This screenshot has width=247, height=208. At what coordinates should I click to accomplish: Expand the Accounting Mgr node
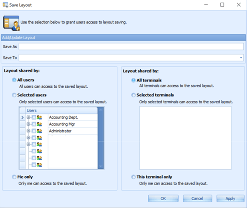[x=28, y=124]
